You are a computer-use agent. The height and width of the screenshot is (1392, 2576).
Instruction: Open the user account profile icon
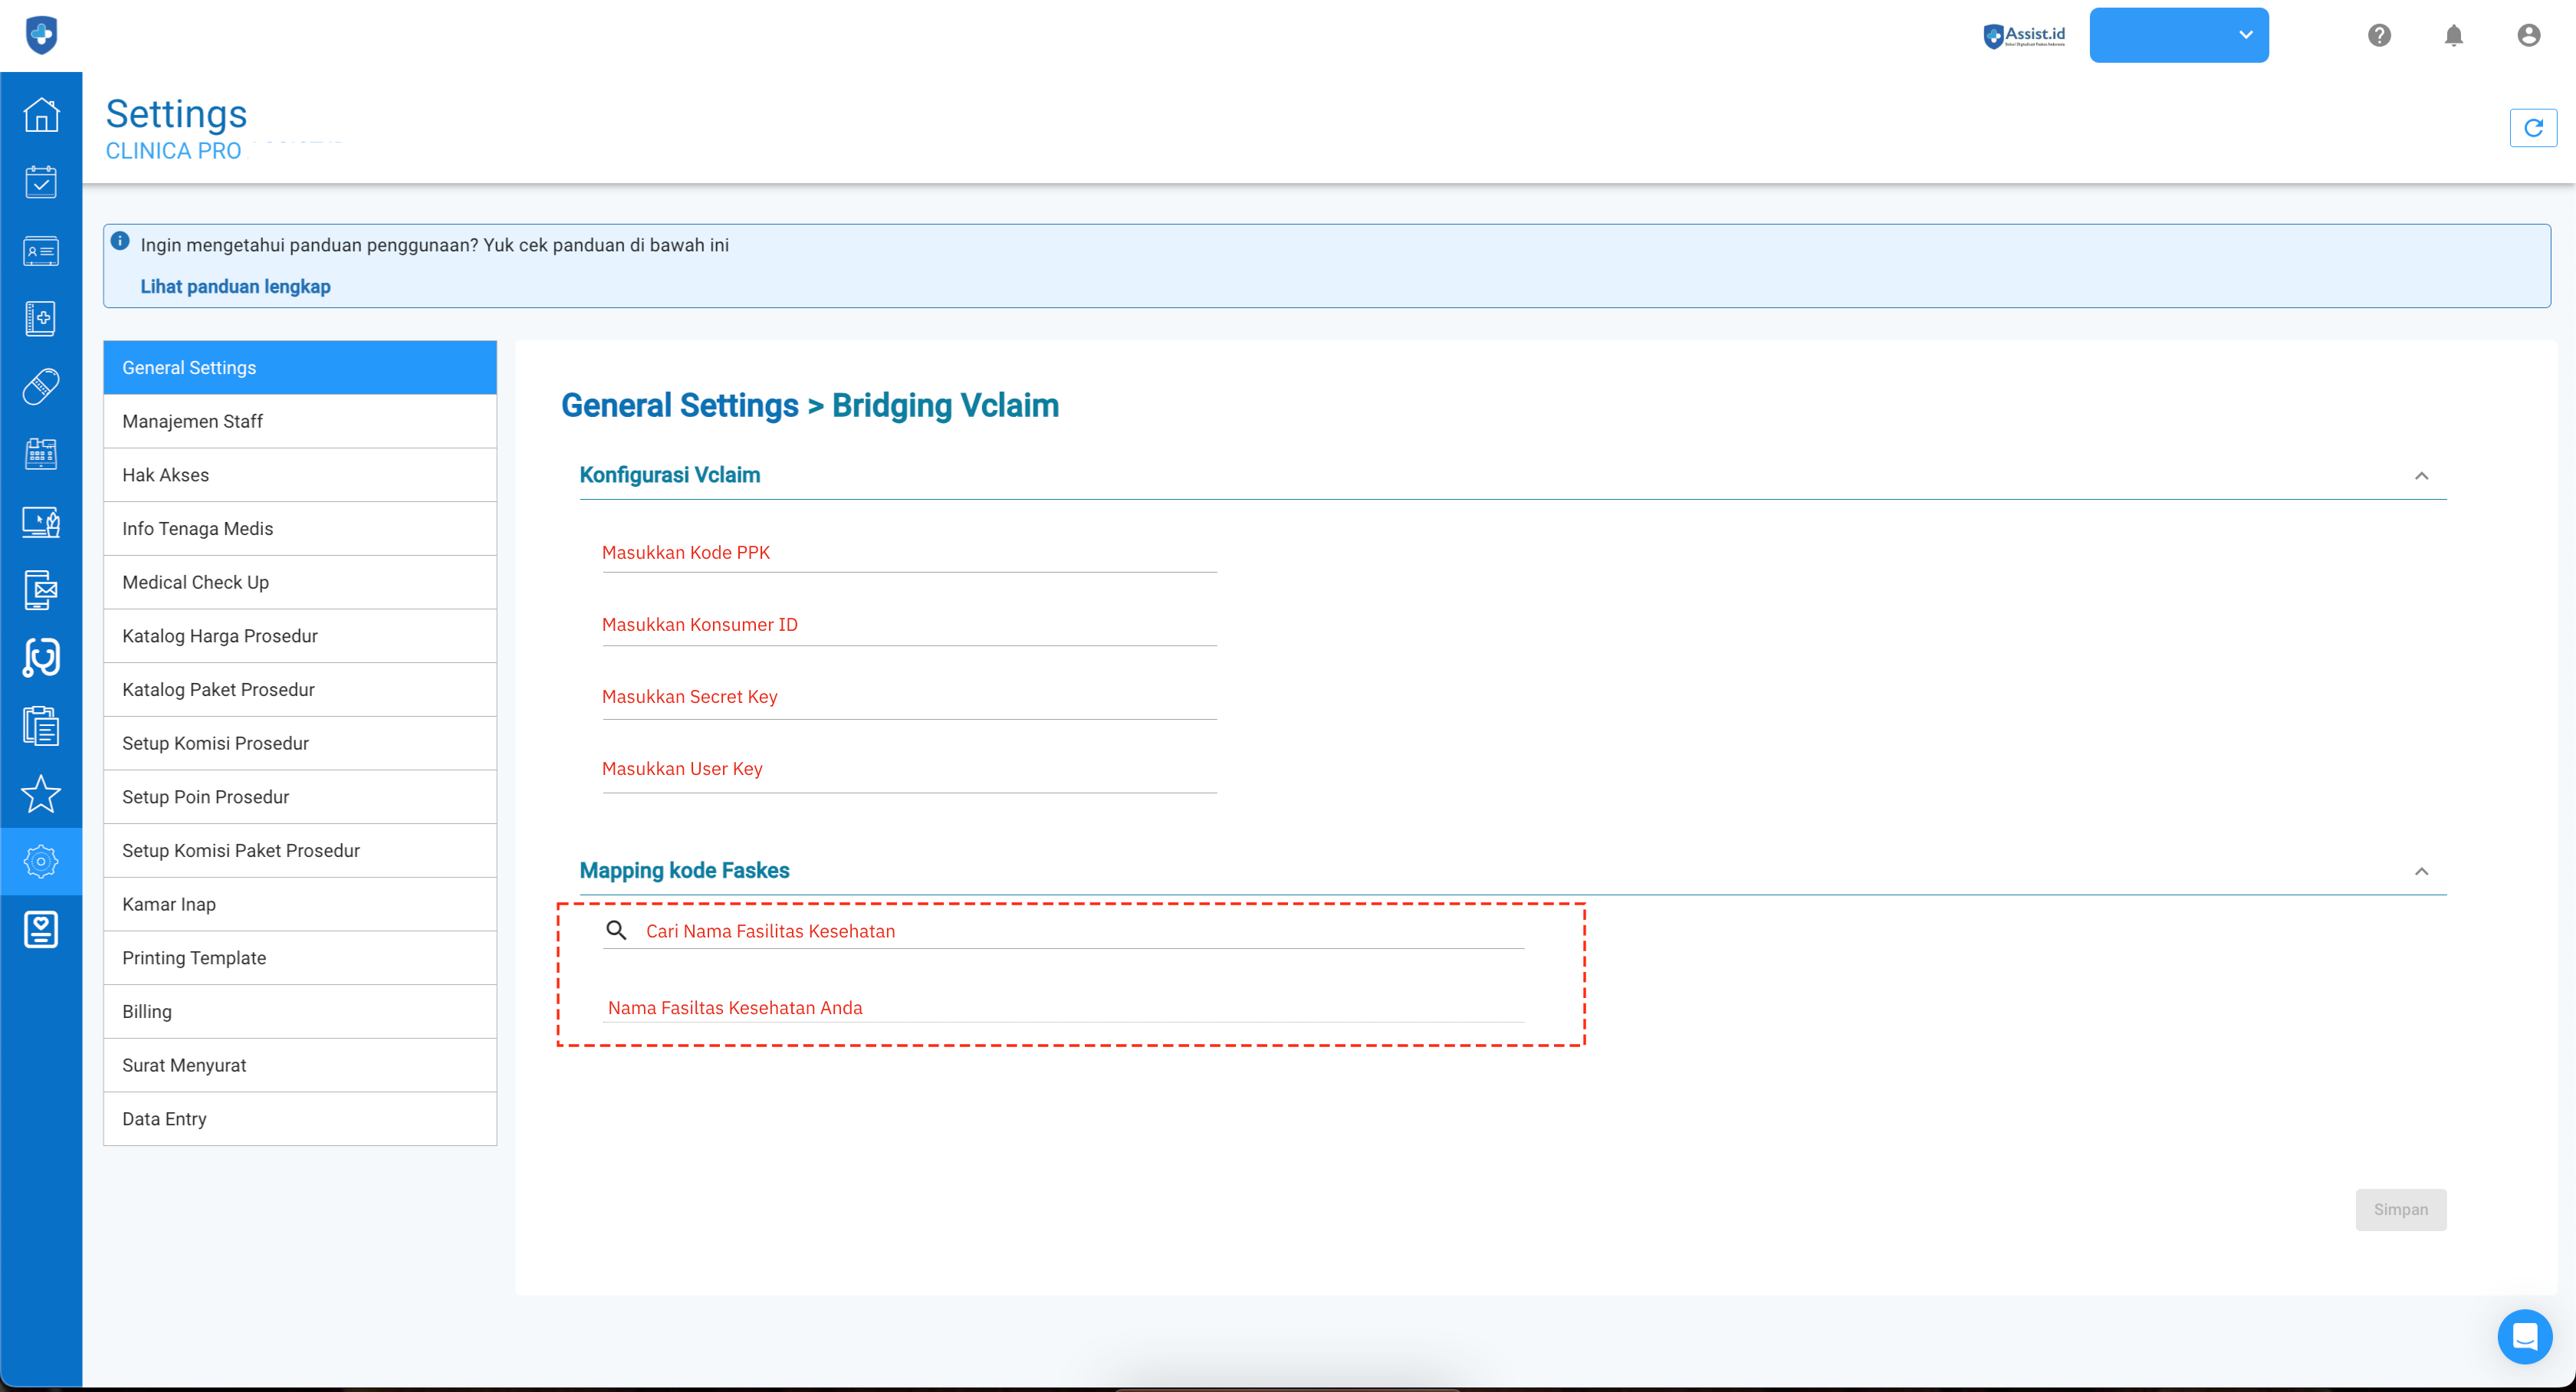2528,36
